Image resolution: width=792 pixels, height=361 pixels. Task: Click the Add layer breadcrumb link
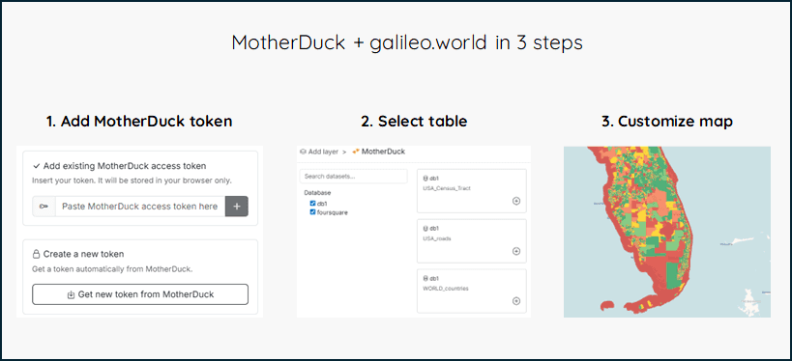pos(323,152)
